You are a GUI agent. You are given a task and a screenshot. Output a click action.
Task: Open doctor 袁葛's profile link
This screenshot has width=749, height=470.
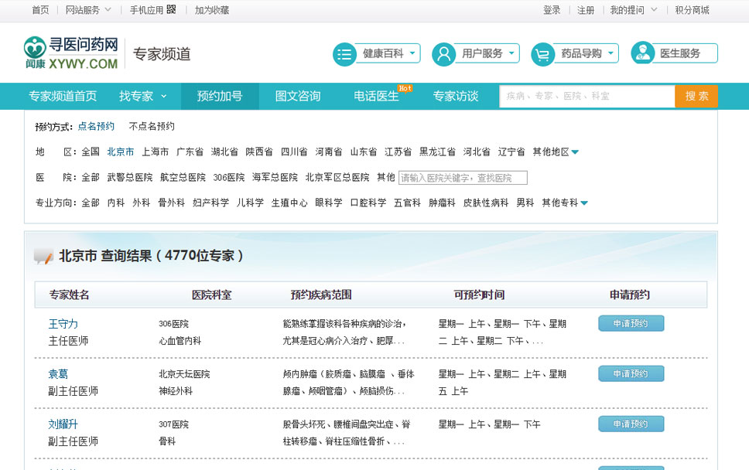tap(58, 374)
